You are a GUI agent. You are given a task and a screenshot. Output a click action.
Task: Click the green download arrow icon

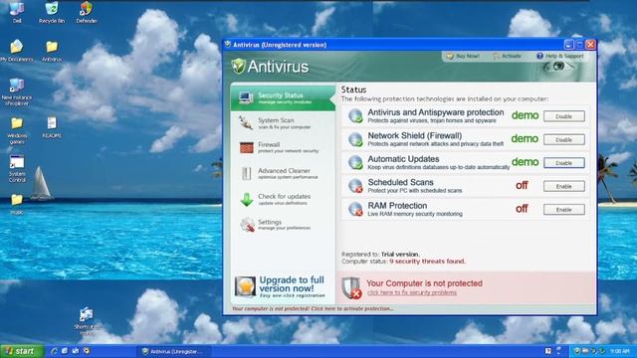click(x=247, y=199)
